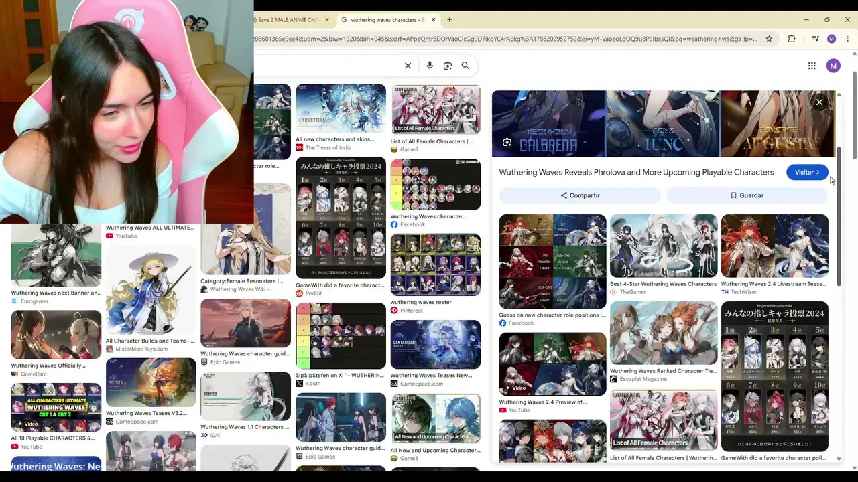Viewport: 858px width, 482px height.
Task: Focus the browser address bar URL
Action: 505,39
